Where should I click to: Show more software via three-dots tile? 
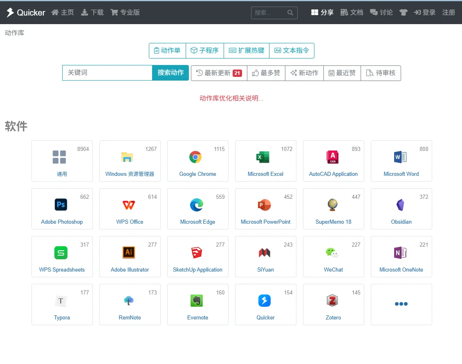coord(401,304)
